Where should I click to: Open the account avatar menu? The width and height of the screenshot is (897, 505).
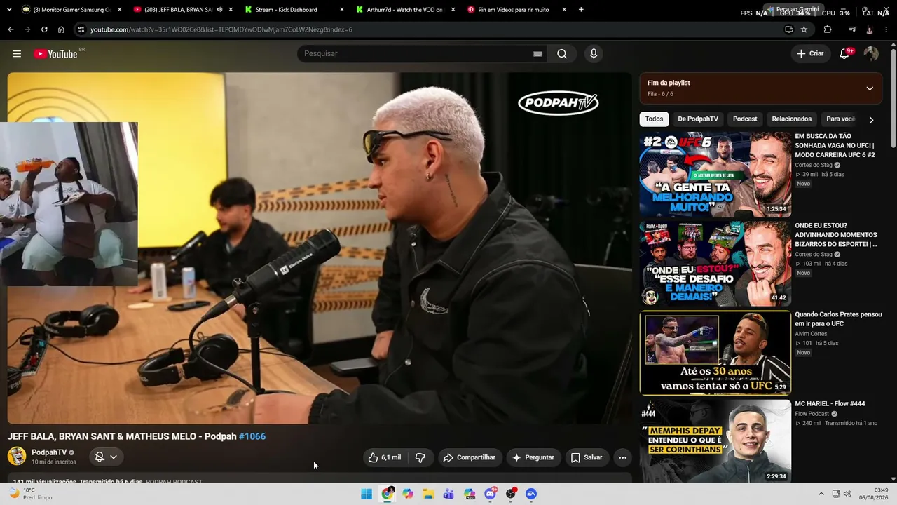pyautogui.click(x=871, y=54)
